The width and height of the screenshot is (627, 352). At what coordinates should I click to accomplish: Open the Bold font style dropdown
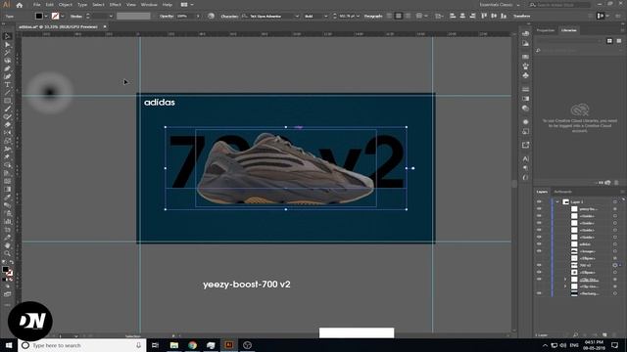[325, 16]
